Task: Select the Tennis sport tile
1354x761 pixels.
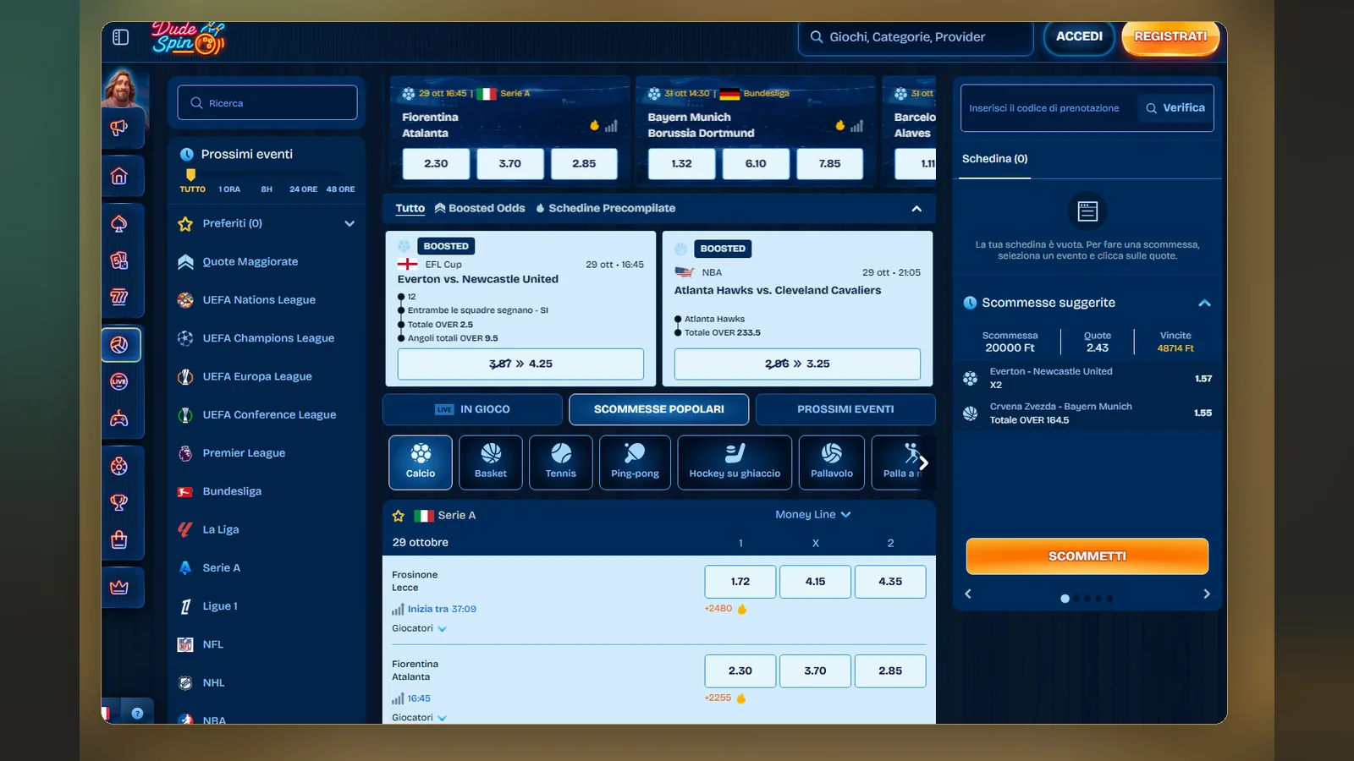Action: (x=560, y=463)
